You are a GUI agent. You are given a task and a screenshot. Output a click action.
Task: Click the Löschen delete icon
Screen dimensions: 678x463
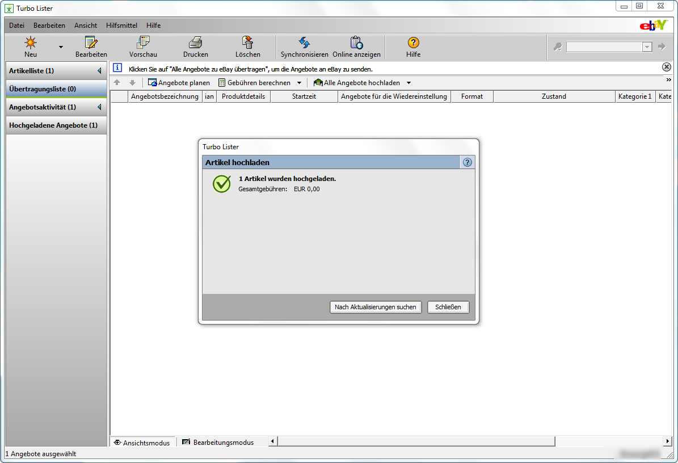(x=247, y=43)
